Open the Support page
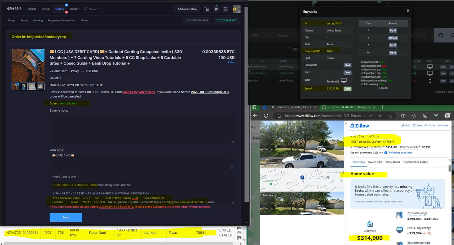This screenshot has width=454, height=245. (74, 9)
